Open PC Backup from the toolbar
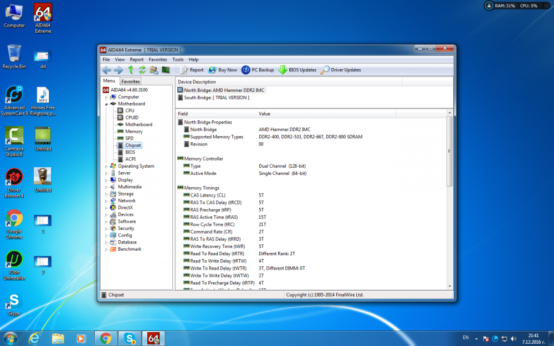Viewport: 554px width, 346px height. [258, 70]
